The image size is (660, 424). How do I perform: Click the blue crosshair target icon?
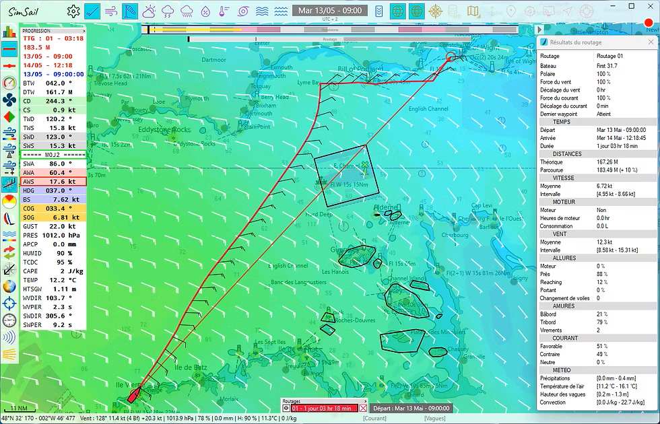[x=9, y=303]
